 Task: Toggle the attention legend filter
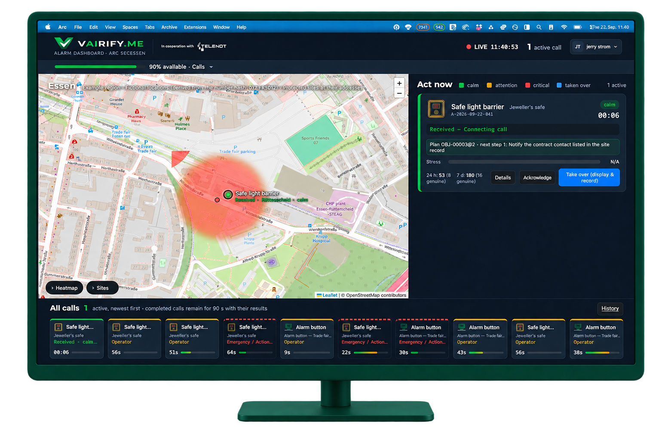(x=502, y=85)
